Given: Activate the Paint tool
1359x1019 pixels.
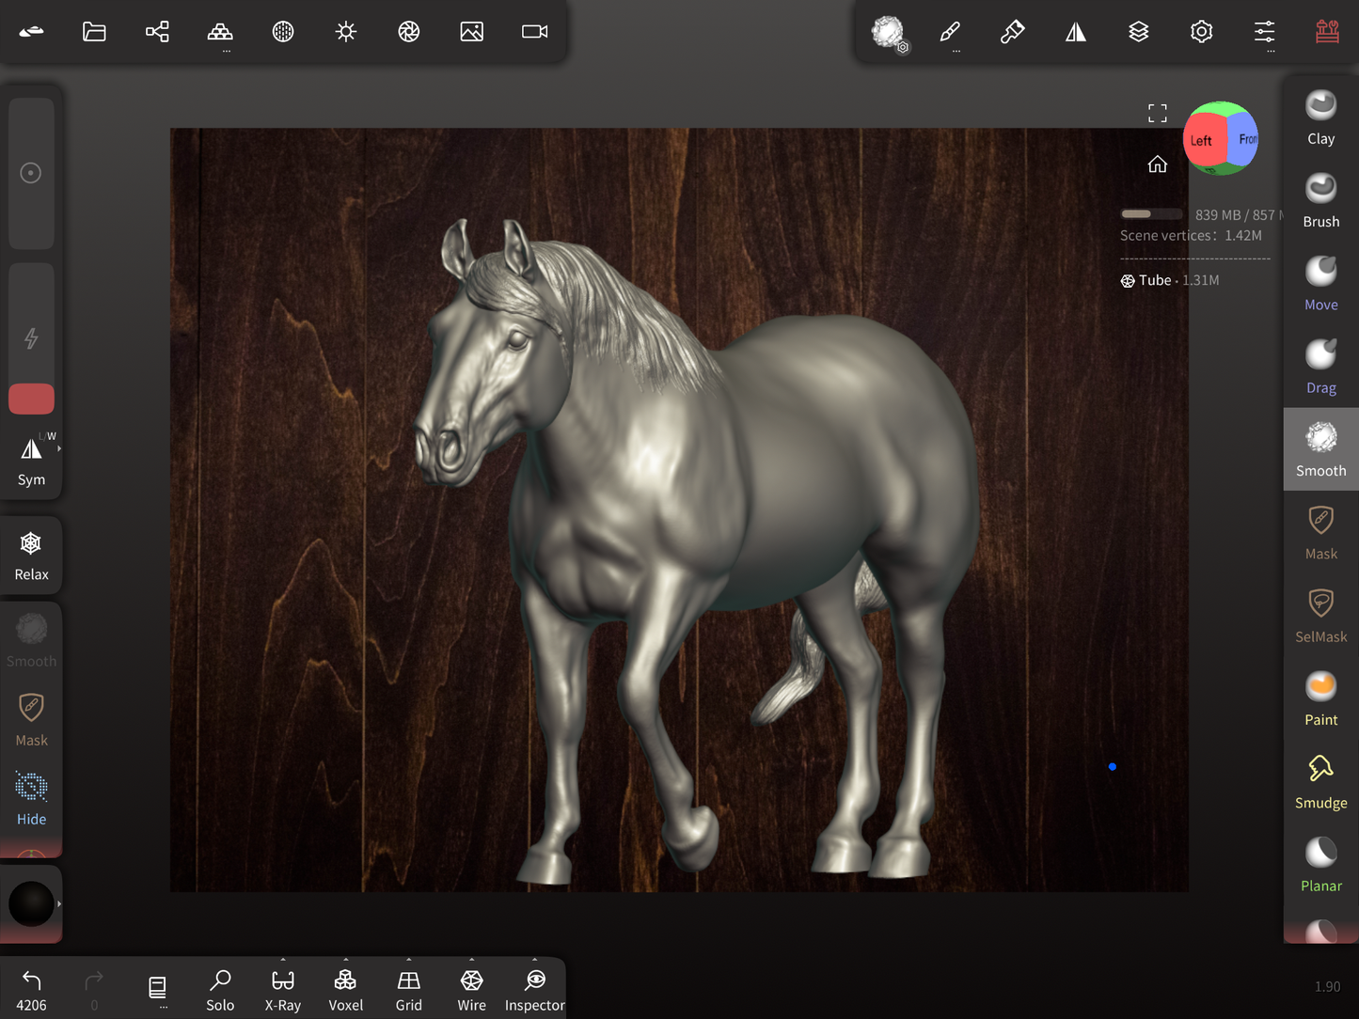Looking at the screenshot, I should tap(1320, 698).
